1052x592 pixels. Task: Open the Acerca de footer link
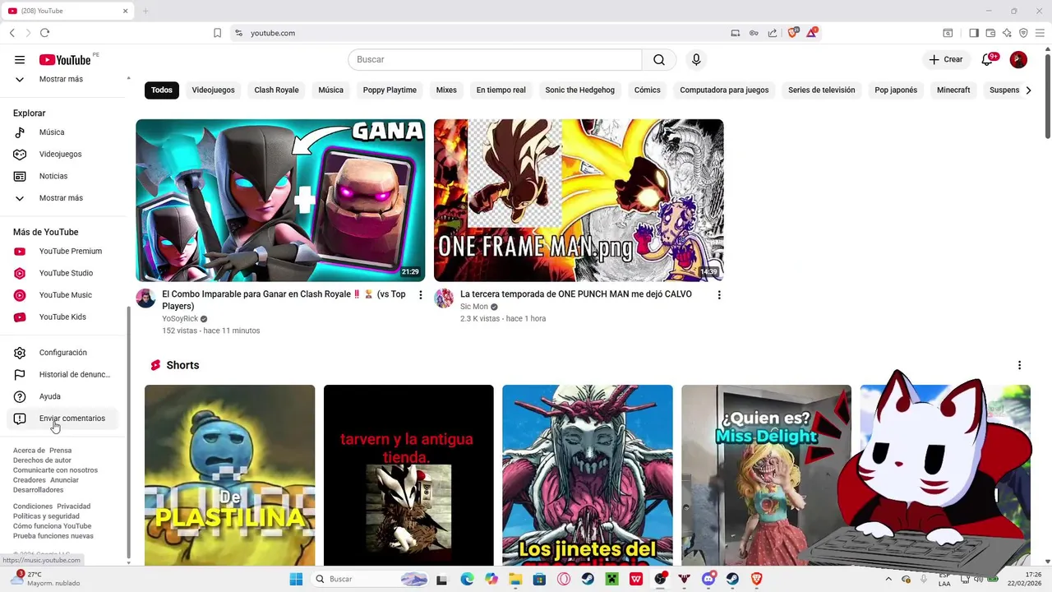click(x=29, y=451)
